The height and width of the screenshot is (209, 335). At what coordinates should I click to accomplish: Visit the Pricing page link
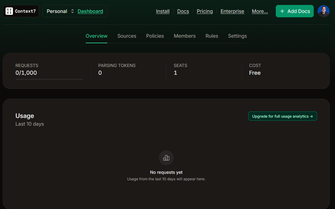(205, 11)
